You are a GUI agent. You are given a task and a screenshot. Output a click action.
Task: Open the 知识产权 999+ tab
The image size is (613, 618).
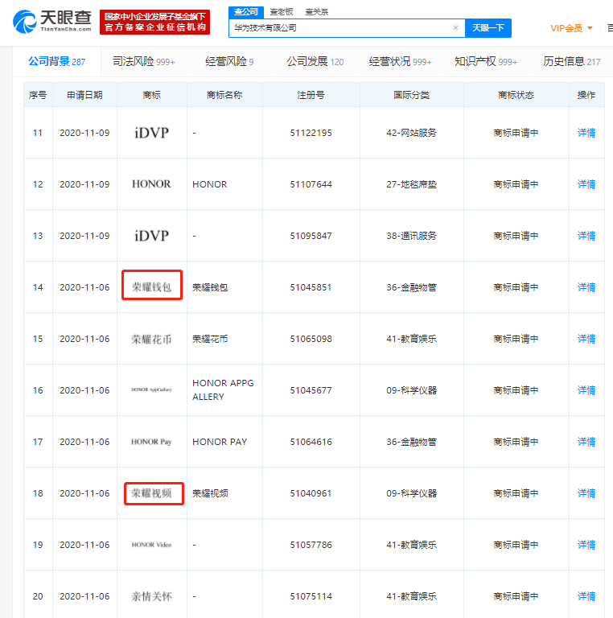(486, 61)
